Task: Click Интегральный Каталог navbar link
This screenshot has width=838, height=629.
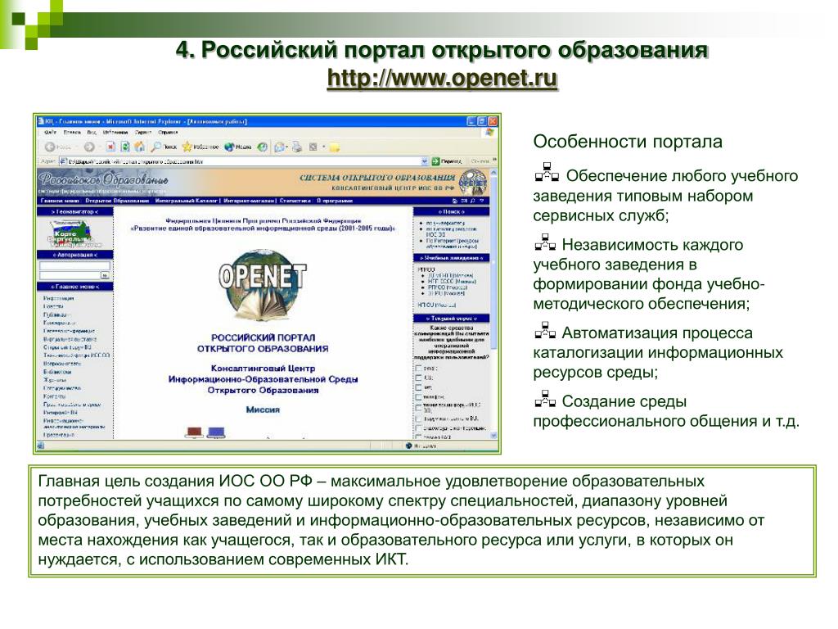Action: (186, 201)
